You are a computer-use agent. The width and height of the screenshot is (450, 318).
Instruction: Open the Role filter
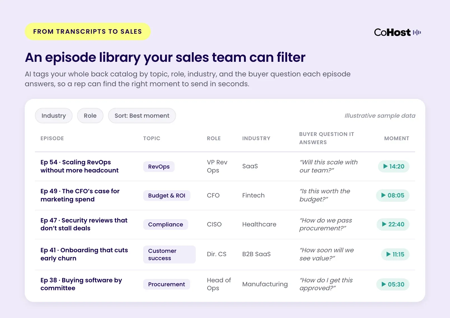[x=90, y=116]
